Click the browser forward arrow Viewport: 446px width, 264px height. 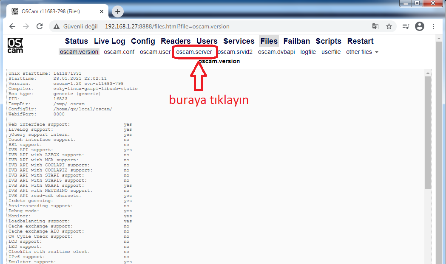[x=26, y=26]
